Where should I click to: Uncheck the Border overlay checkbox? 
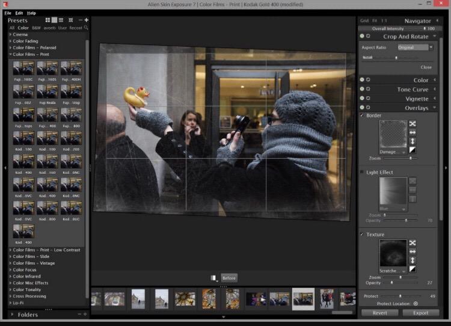pyautogui.click(x=362, y=115)
